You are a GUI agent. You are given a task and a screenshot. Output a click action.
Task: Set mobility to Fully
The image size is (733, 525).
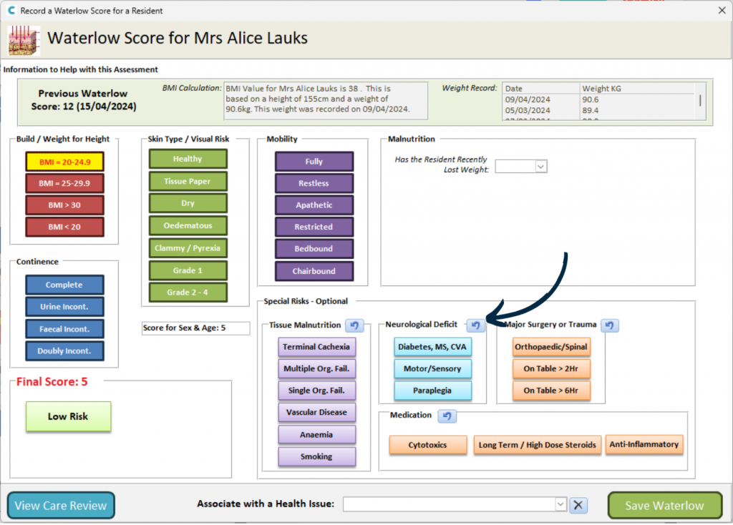click(x=314, y=162)
